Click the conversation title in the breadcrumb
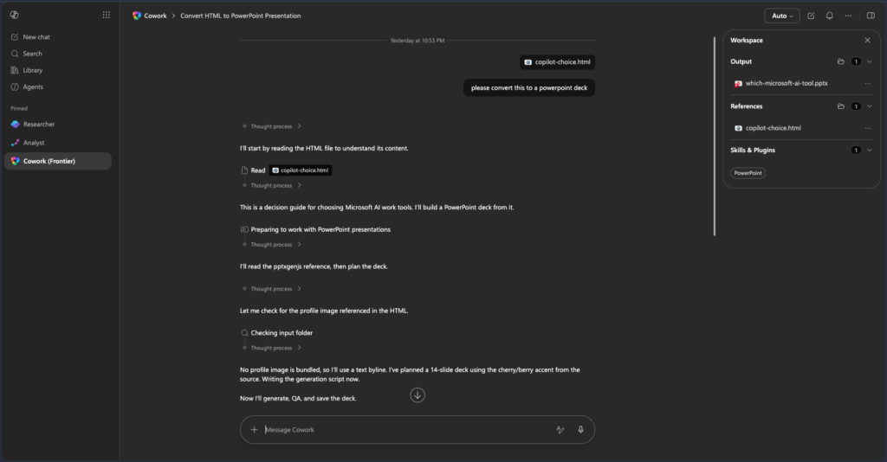887x462 pixels. (241, 16)
